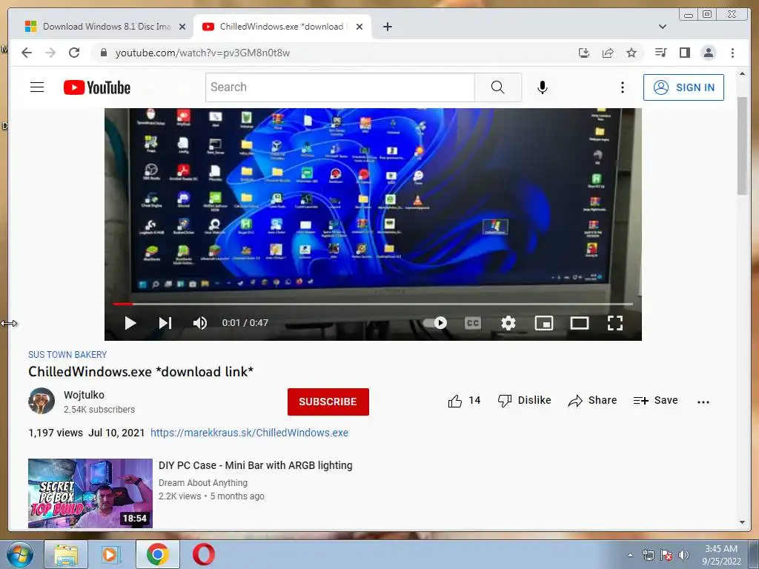Viewport: 759px width, 569px height.
Task: View site information lock icon
Action: click(103, 53)
